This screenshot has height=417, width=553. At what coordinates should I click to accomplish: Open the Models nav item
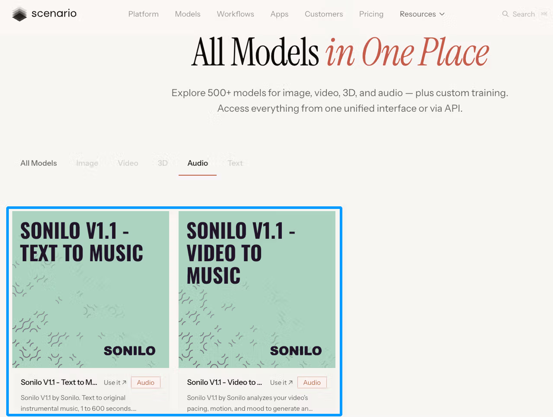188,14
